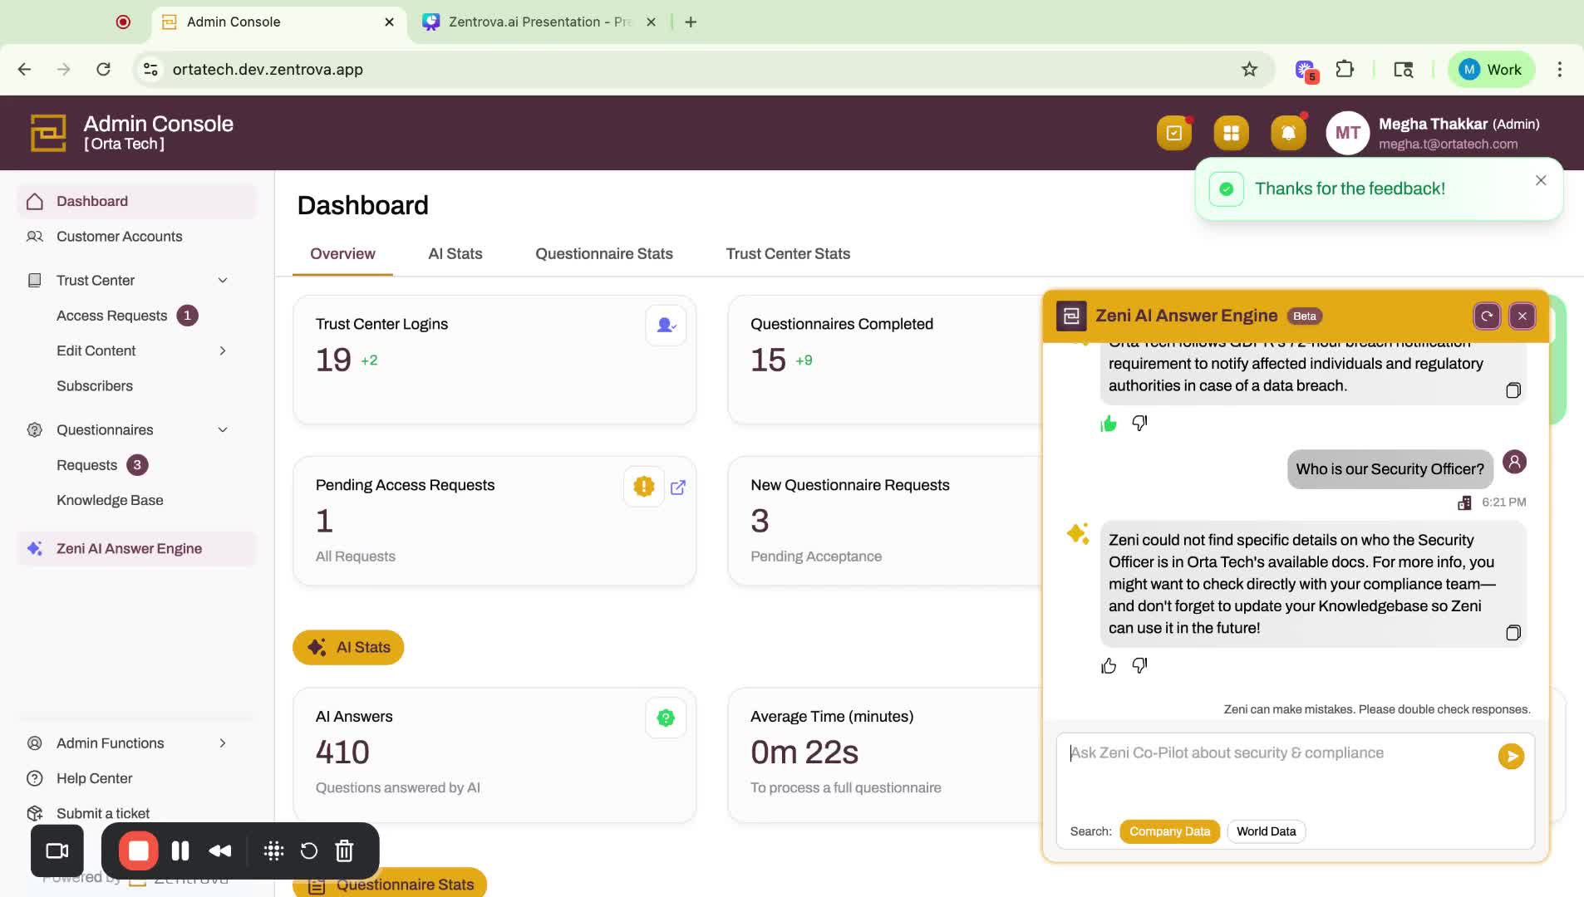This screenshot has width=1584, height=897.
Task: Delete the recording with trash icon
Action: (344, 850)
